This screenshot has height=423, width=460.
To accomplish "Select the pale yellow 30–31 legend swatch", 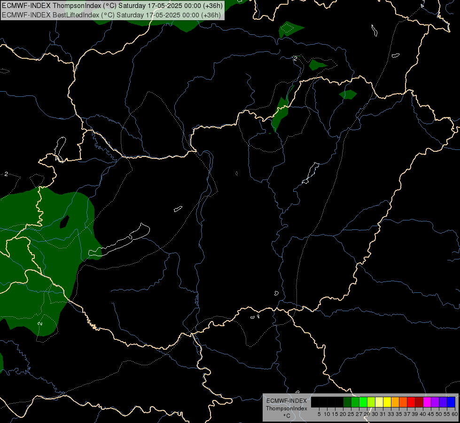I will click(379, 402).
